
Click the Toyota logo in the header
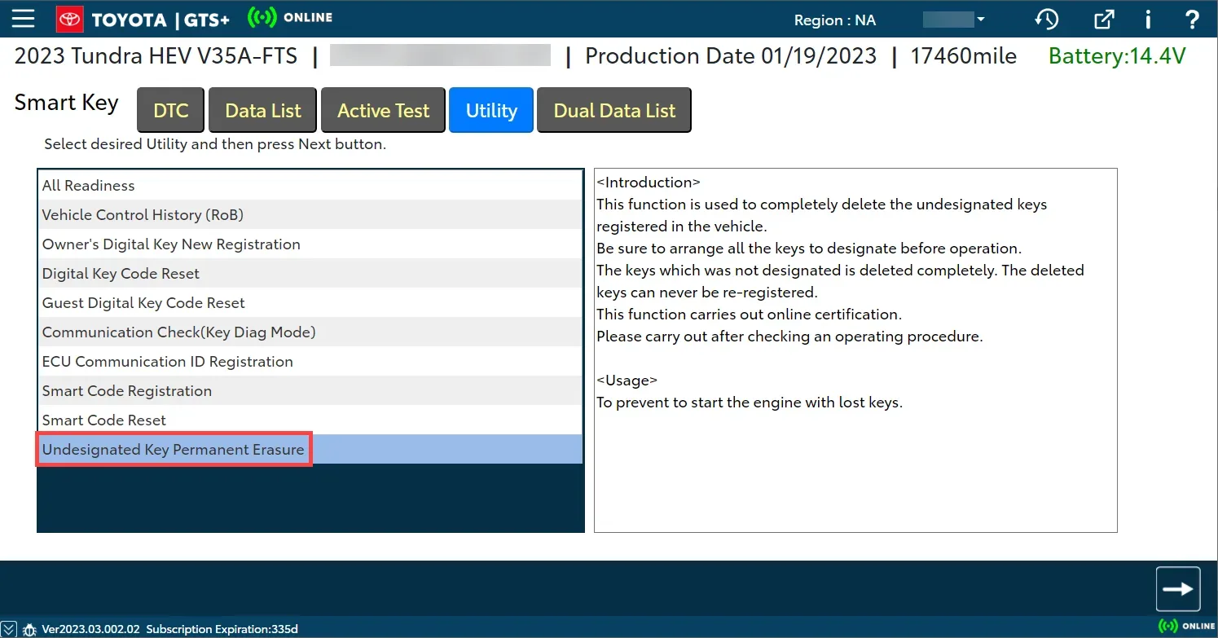pyautogui.click(x=69, y=19)
